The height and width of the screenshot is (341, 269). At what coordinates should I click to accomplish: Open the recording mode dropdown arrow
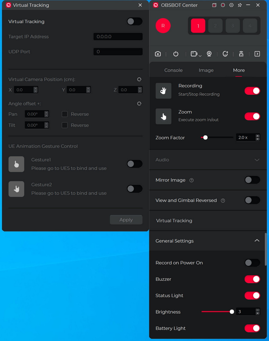click(200, 56)
